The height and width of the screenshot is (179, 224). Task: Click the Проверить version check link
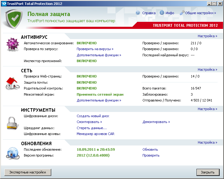coord(151,155)
